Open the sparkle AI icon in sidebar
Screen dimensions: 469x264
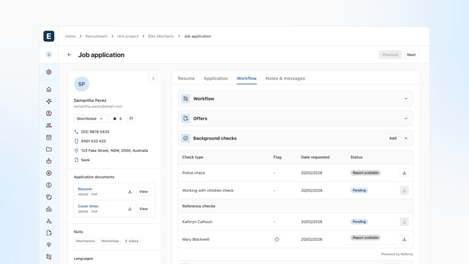pyautogui.click(x=49, y=101)
